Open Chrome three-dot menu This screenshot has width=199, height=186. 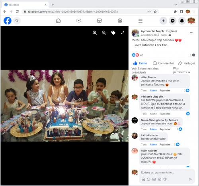[x=194, y=12]
